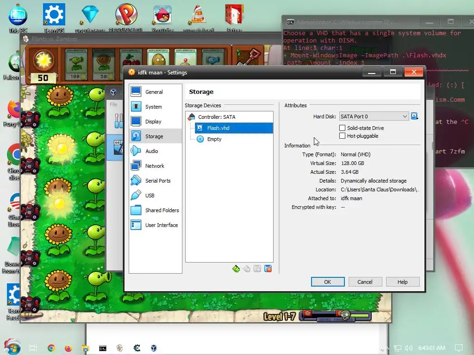474x355 pixels.
Task: Open the User Interface settings category
Action: pyautogui.click(x=155, y=225)
